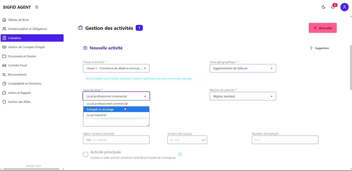Click the Nombre d'employés input field
Screen dimensions: 352x171
(285, 140)
